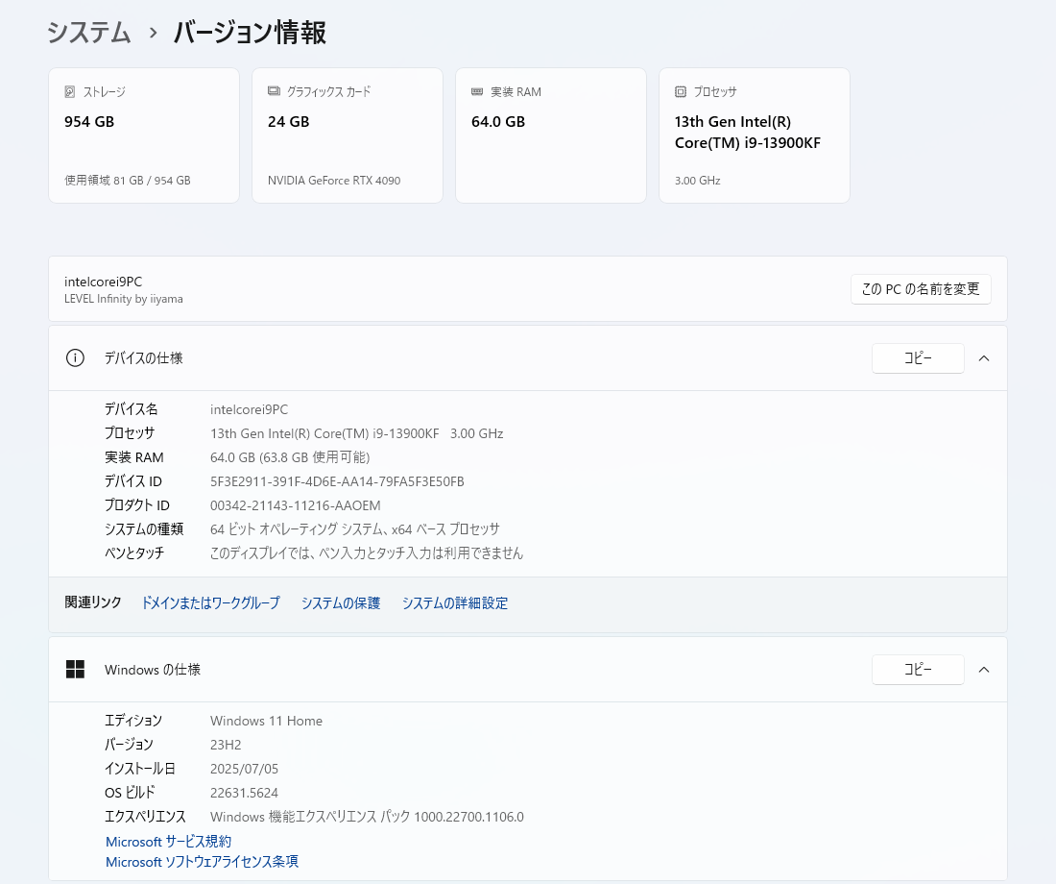
Task: Open the グラフィックス カード 24 GB card
Action: [348, 135]
